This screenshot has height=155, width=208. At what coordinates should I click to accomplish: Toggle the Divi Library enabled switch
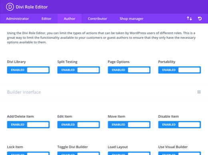28,70
